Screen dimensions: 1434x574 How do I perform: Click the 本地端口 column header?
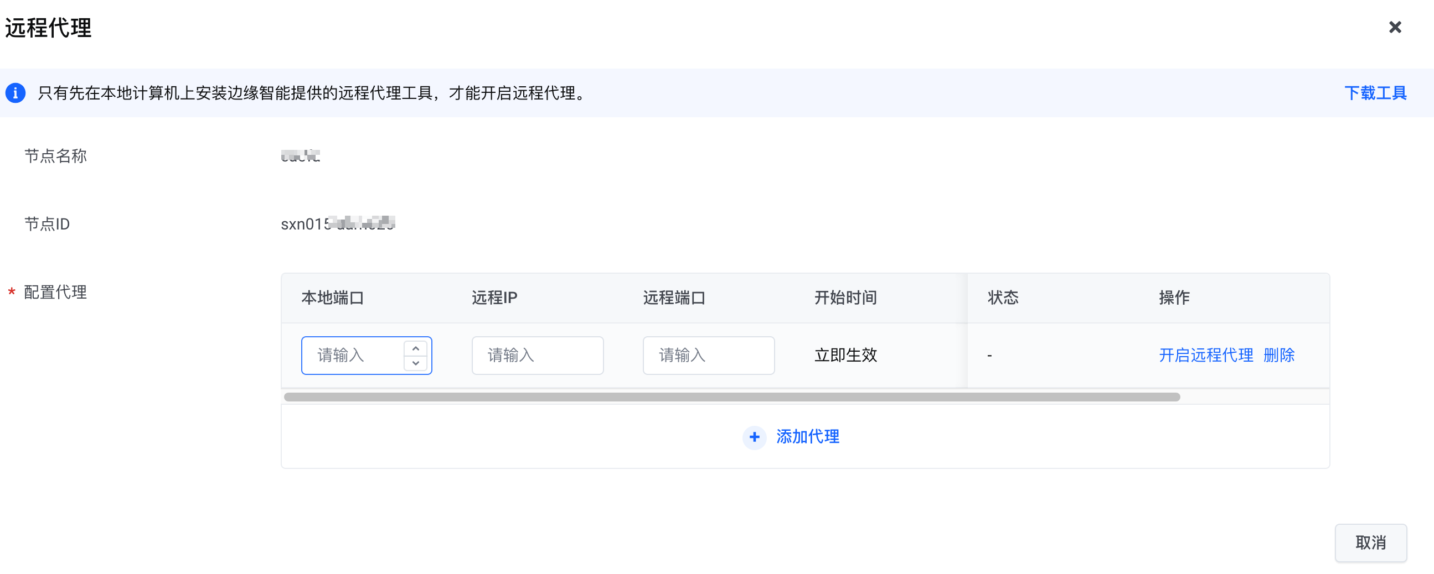333,298
